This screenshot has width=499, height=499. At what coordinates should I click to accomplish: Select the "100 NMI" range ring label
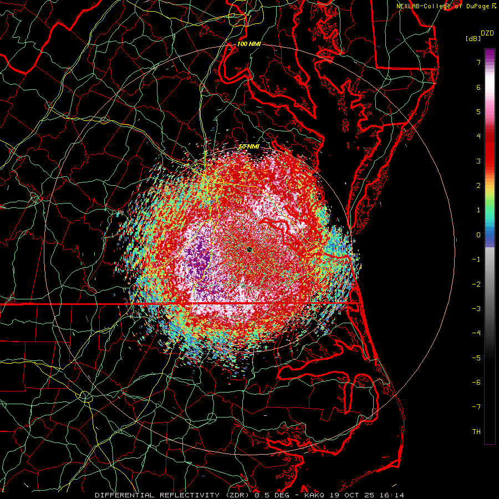coord(249,44)
